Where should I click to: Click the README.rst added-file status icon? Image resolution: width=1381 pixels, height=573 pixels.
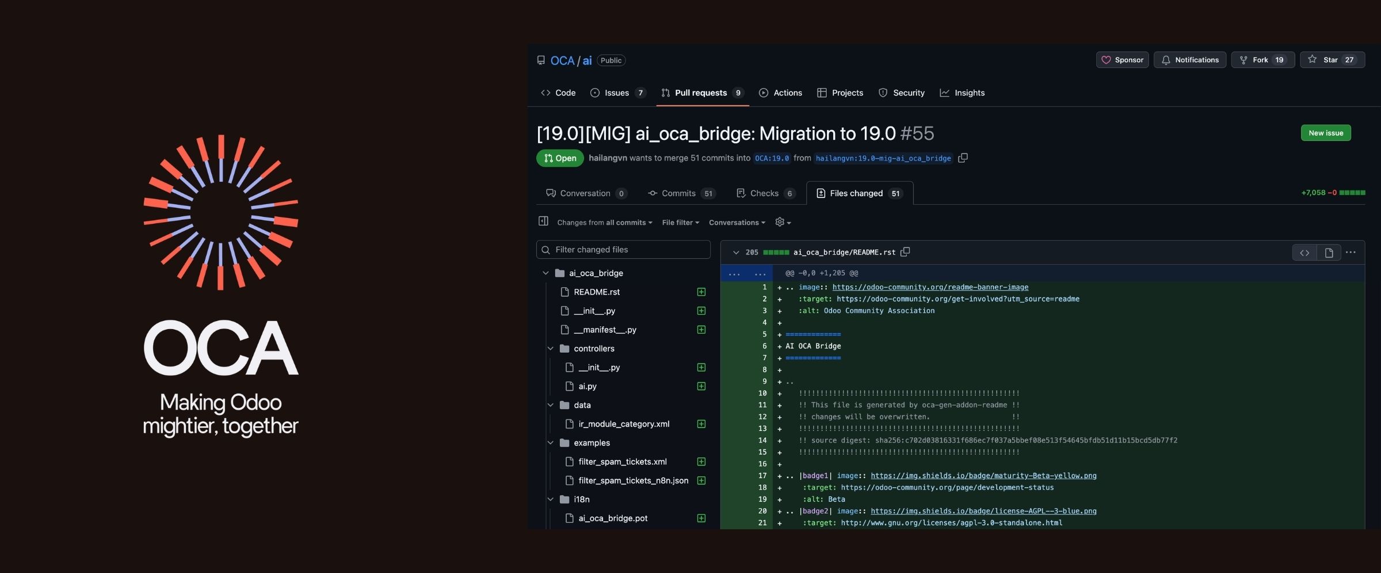click(701, 292)
